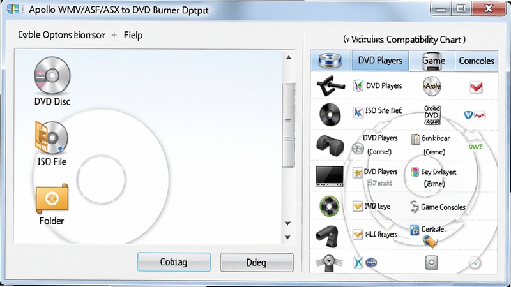The image size is (511, 287).
Task: Click the round green check icon in bottom row
Action: tap(475, 263)
